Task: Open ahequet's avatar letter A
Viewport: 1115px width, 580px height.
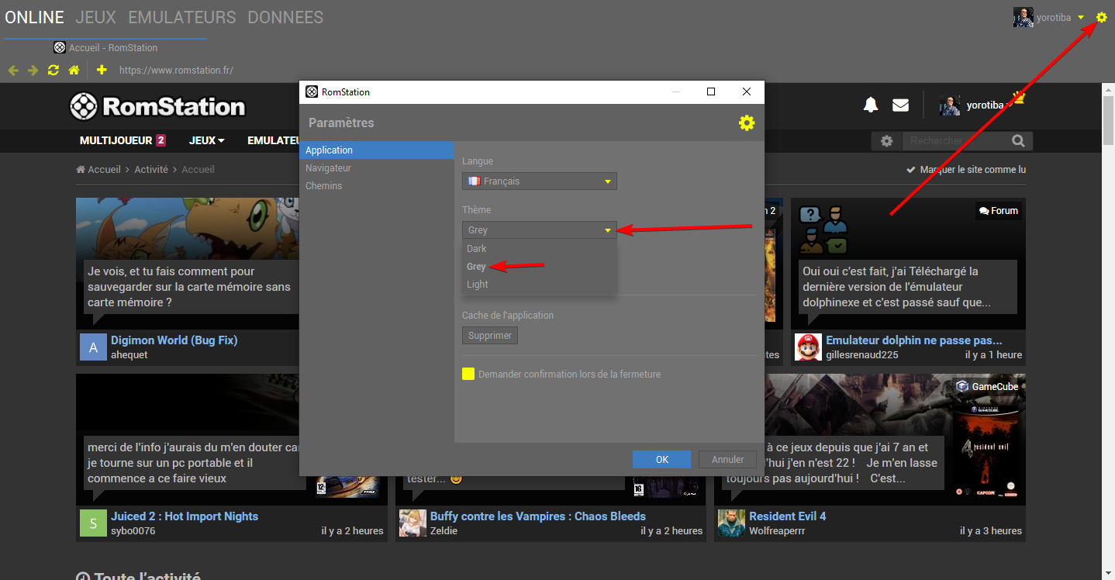Action: [x=93, y=347]
